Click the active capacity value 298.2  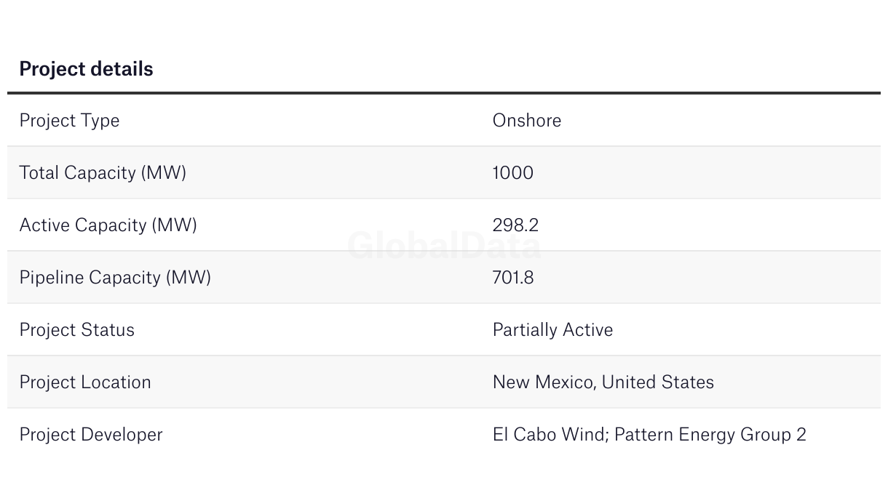(515, 225)
